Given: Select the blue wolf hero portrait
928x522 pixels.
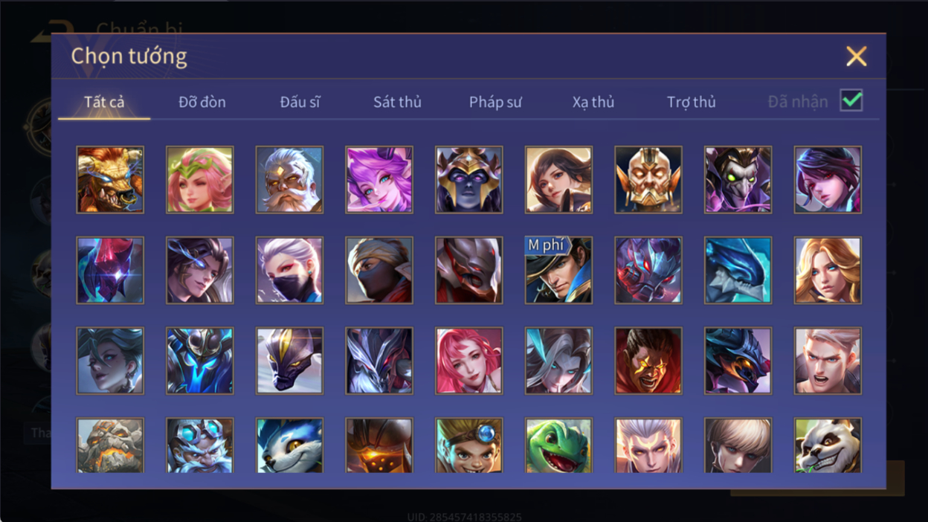Looking at the screenshot, I should [x=289, y=445].
